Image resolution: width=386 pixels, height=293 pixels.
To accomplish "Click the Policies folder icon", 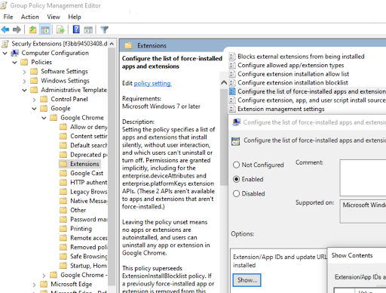I will tap(24, 62).
